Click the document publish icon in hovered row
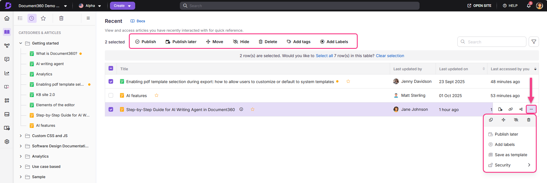The width and height of the screenshot is (547, 183). click(500, 109)
